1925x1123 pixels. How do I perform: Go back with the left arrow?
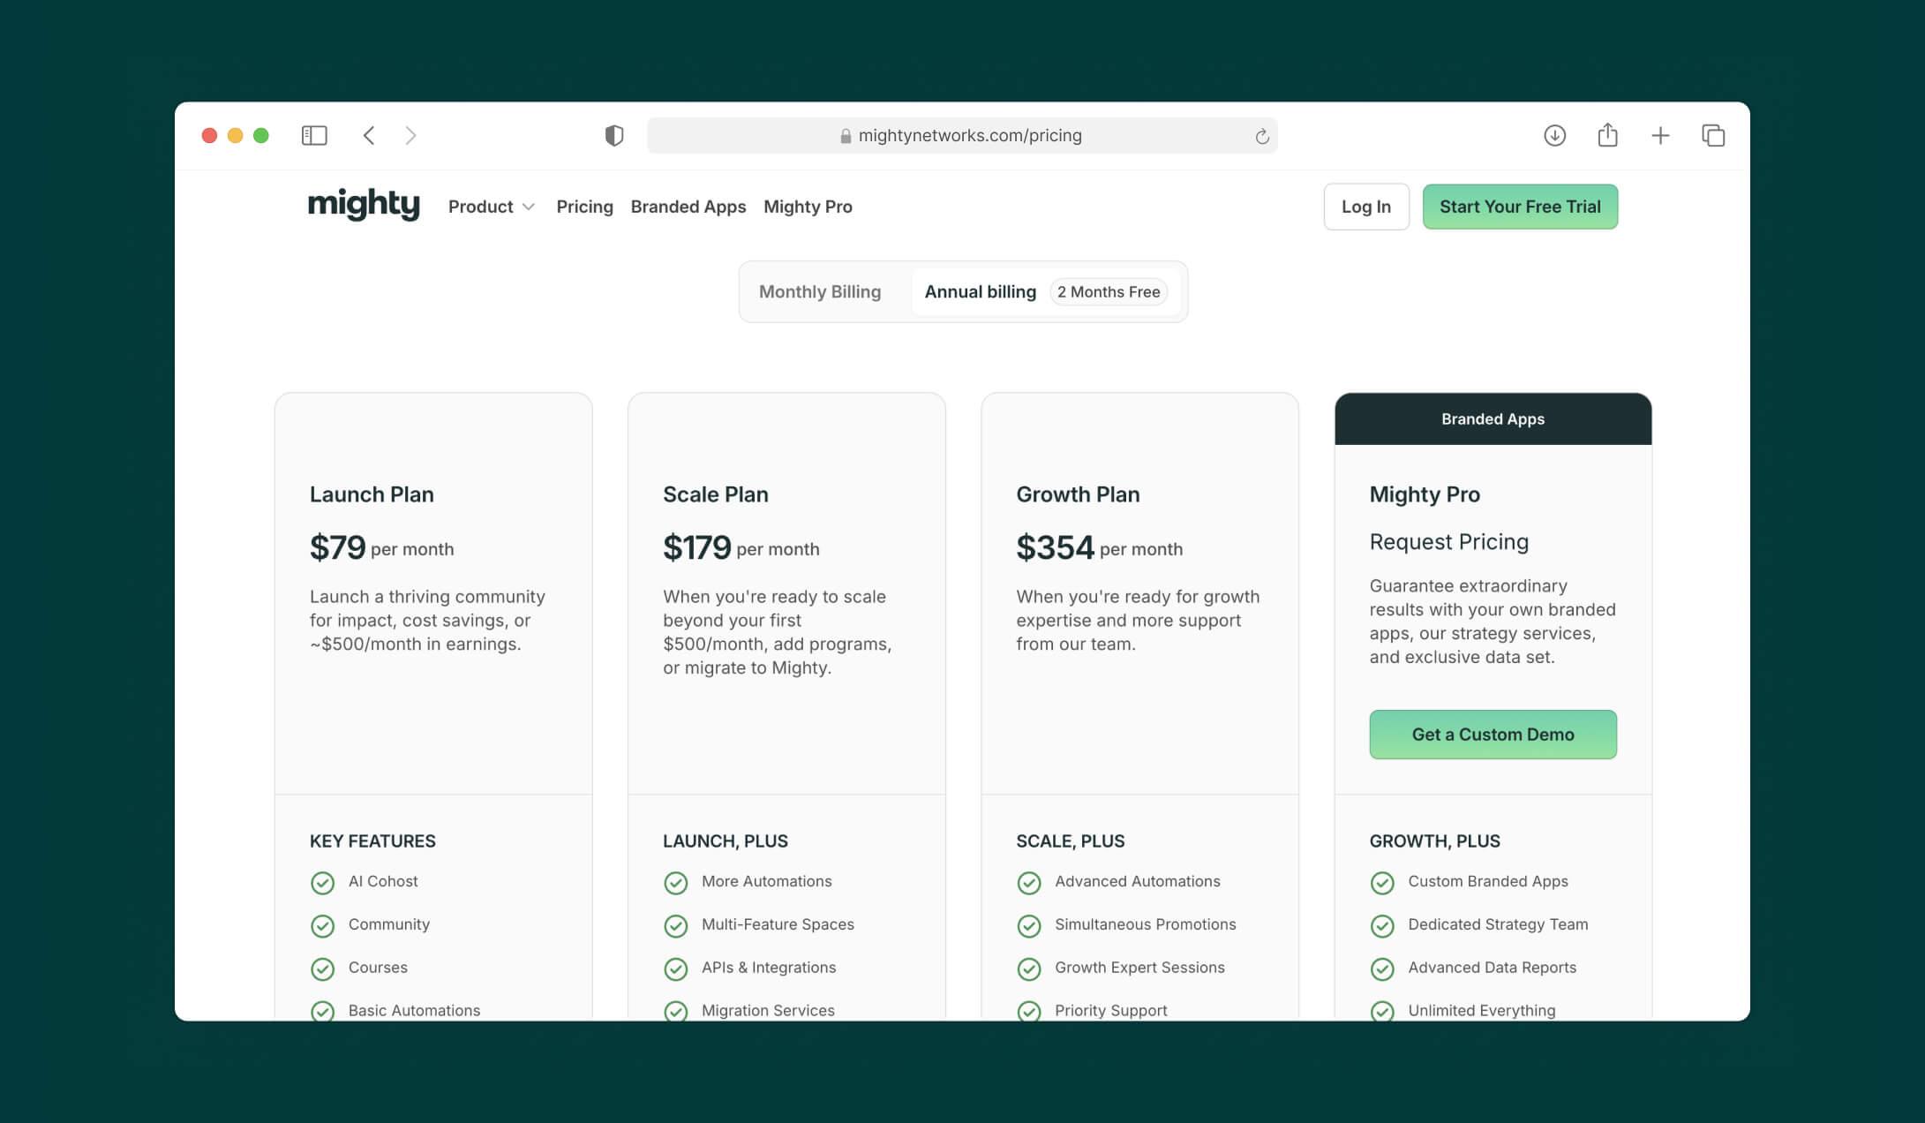click(369, 135)
